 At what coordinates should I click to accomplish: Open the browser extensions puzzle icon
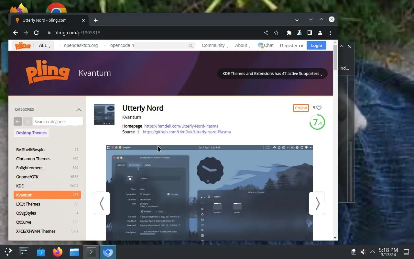(x=289, y=33)
